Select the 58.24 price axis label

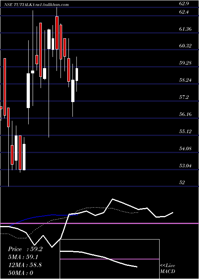pyautogui.click(x=185, y=80)
